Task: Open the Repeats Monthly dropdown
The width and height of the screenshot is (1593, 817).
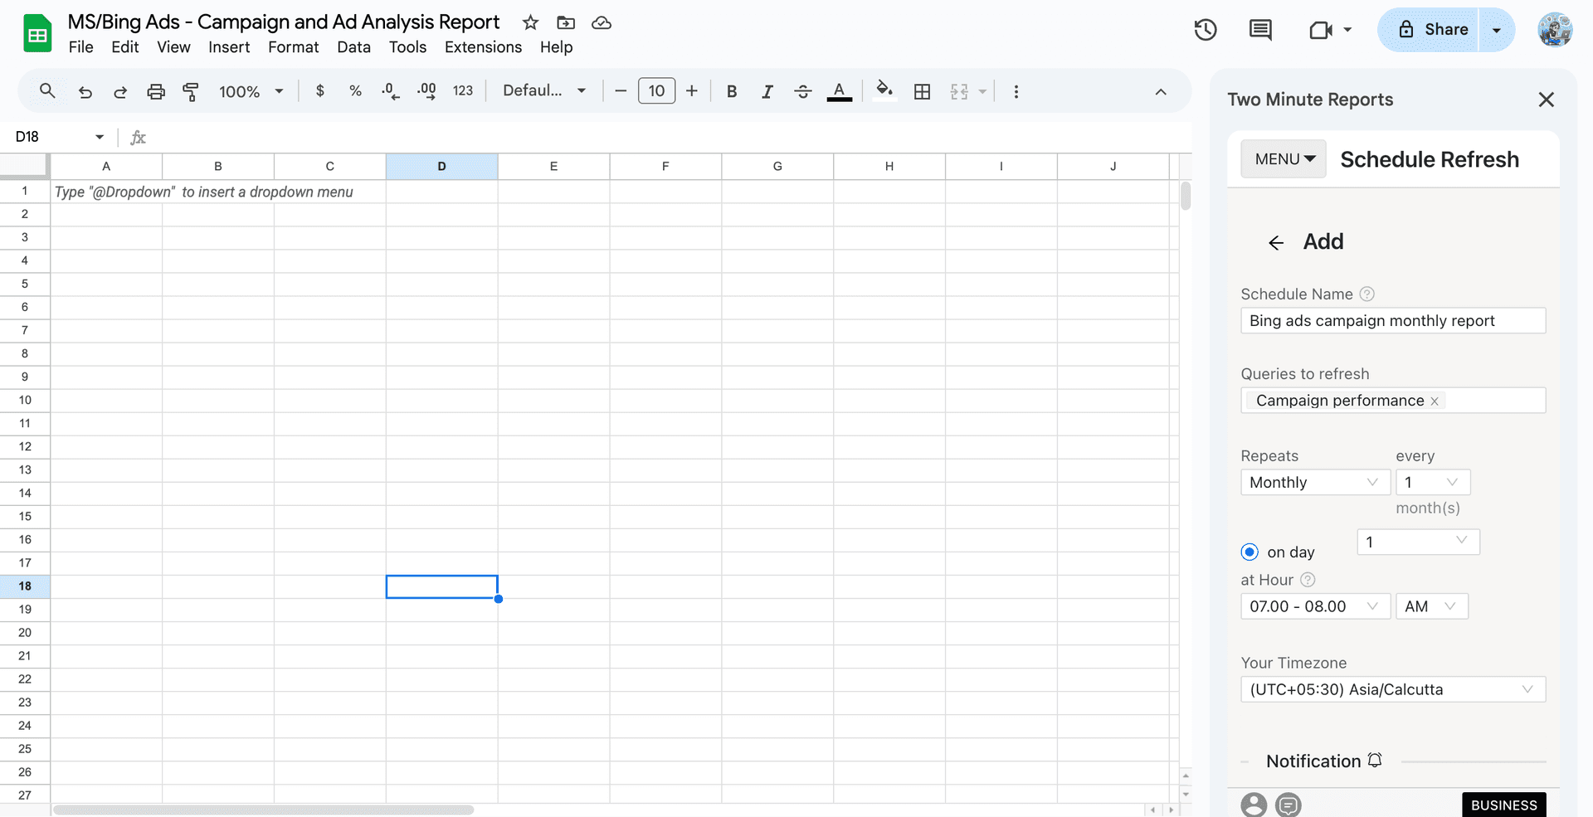Action: [1314, 482]
